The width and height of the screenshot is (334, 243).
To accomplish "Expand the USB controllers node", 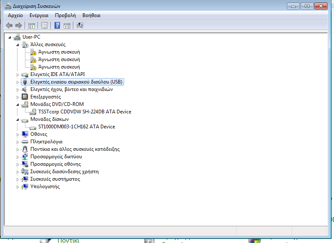I will (17, 82).
